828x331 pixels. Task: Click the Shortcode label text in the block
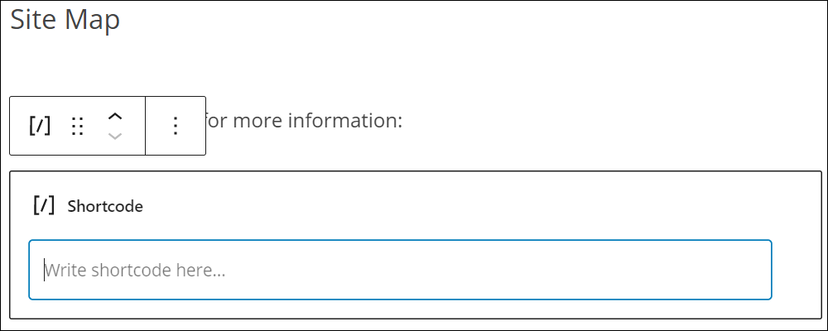coord(105,206)
